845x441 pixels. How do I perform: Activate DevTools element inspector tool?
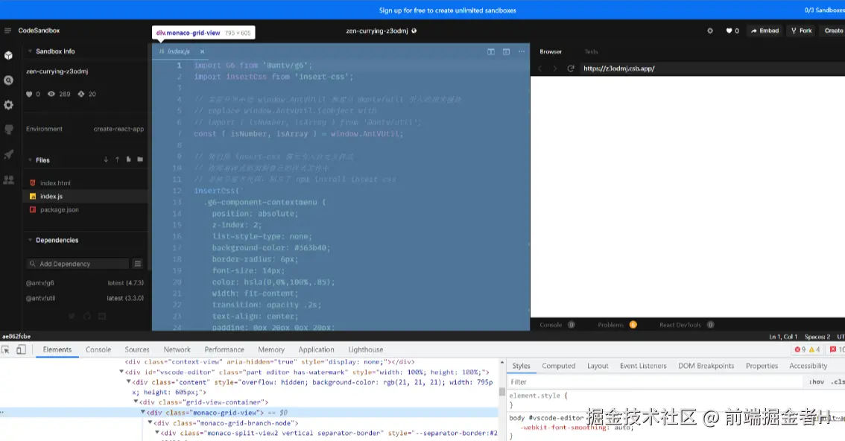point(6,350)
